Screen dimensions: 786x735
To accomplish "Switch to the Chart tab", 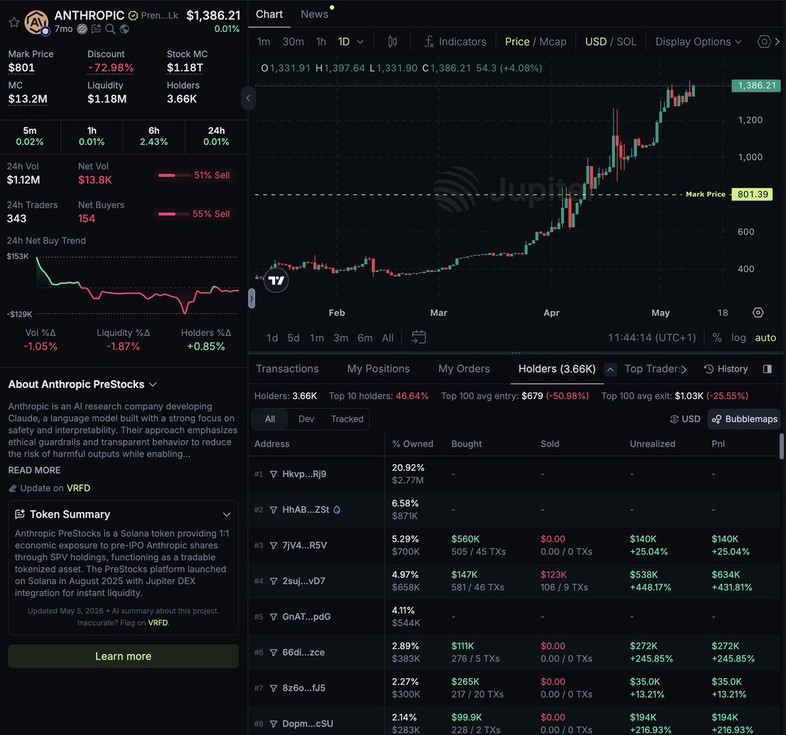I will pyautogui.click(x=269, y=14).
